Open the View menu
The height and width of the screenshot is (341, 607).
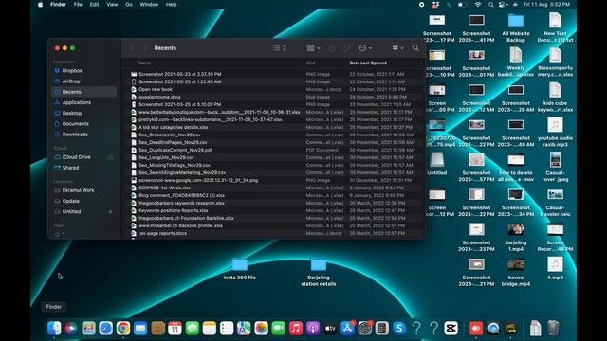pos(112,5)
